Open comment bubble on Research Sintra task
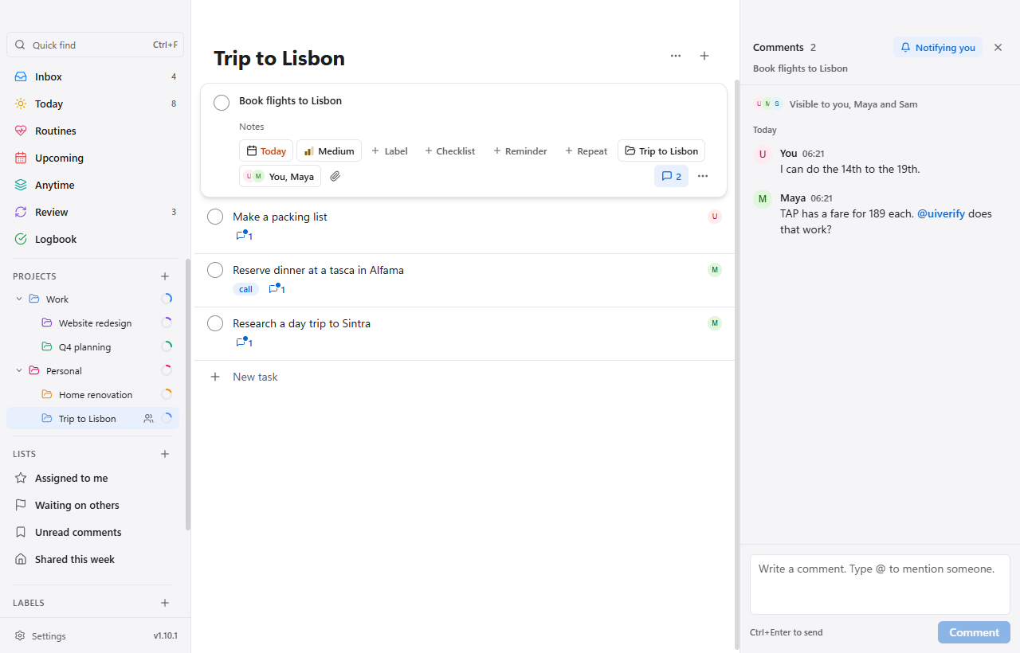This screenshot has height=653, width=1020. coord(244,342)
